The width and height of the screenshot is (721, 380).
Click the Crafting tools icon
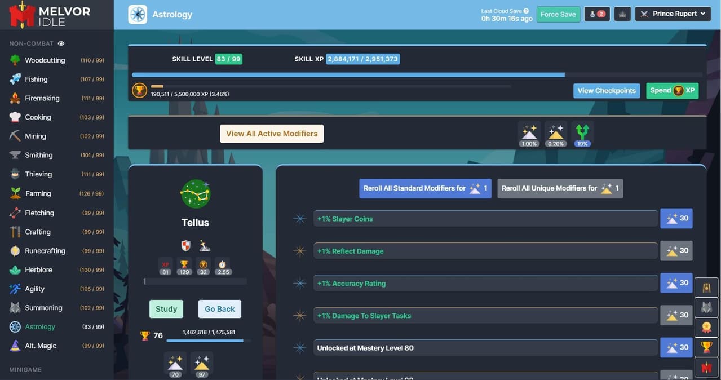[15, 232]
